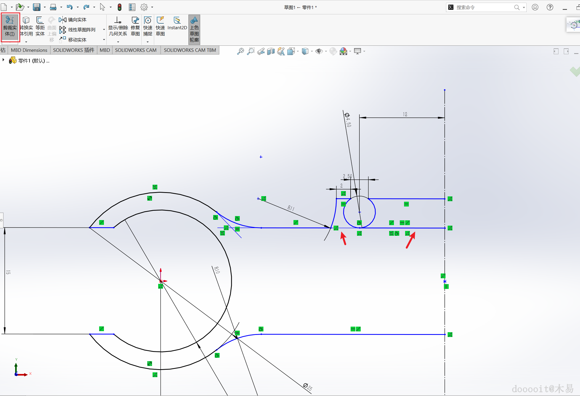580x396 pixels.
Task: Switch to the SOLIDWORKS CAM tab
Action: tap(136, 50)
